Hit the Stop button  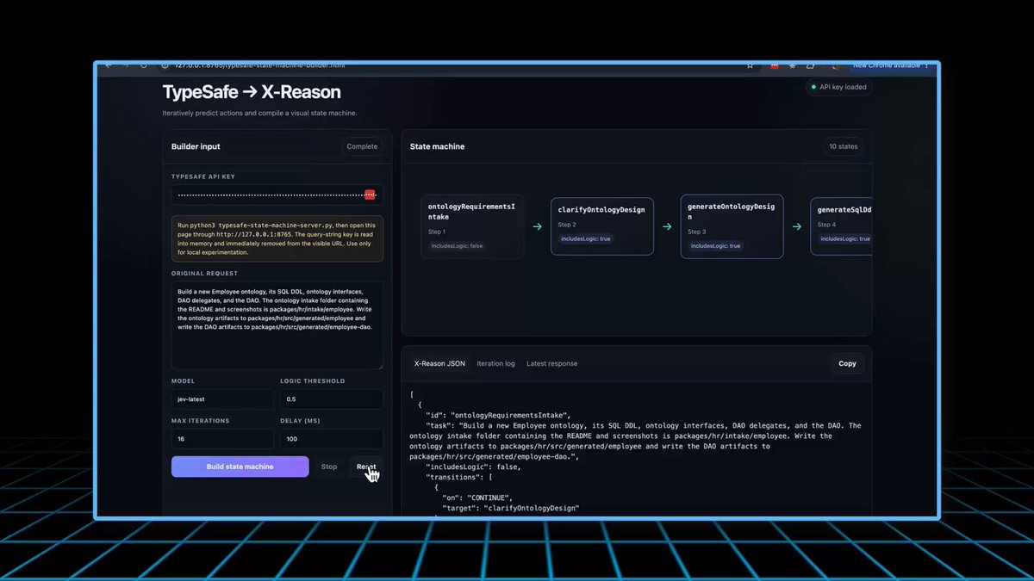(x=329, y=467)
